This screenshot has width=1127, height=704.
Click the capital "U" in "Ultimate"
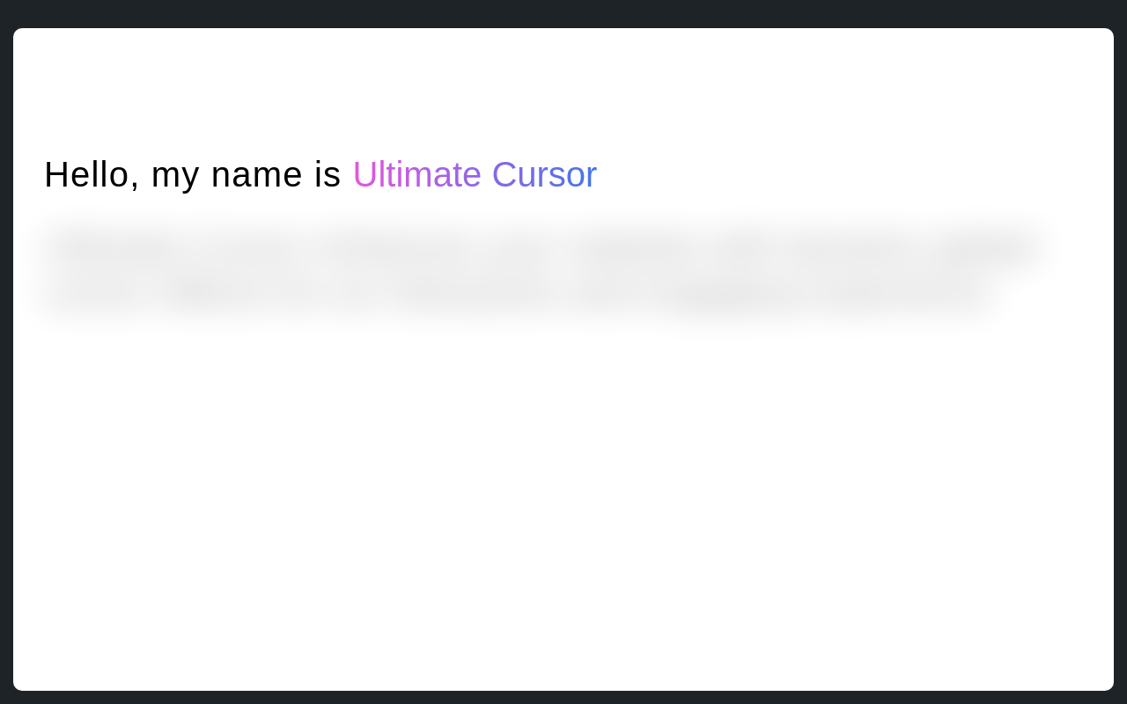coord(364,175)
